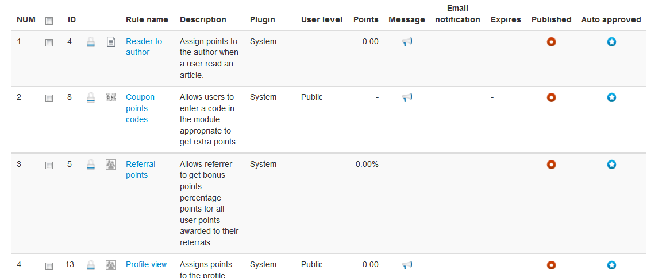Click the megaphone message icon for Reader to author

coord(407,42)
